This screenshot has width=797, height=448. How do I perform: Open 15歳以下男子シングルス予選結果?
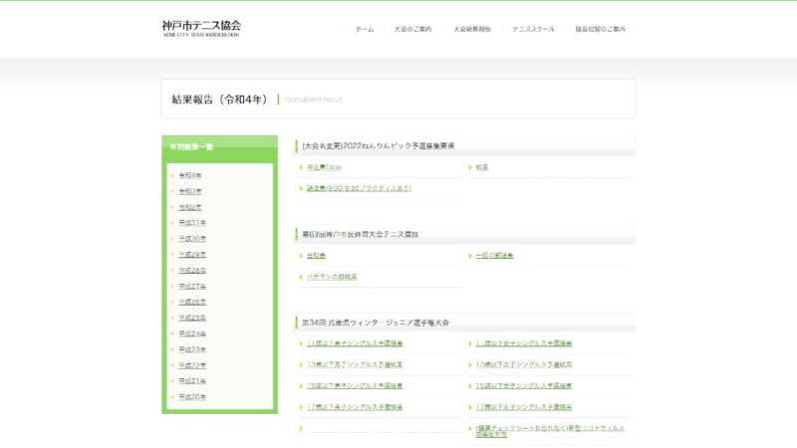pyautogui.click(x=355, y=386)
